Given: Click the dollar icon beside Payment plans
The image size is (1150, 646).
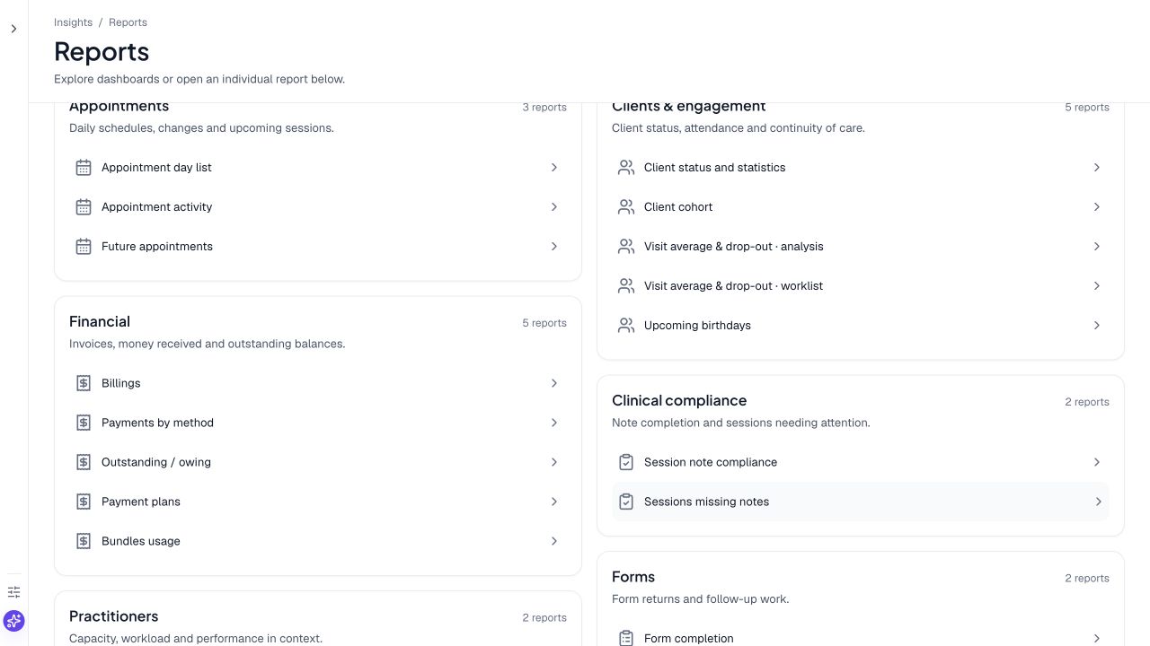Looking at the screenshot, I should (x=84, y=502).
